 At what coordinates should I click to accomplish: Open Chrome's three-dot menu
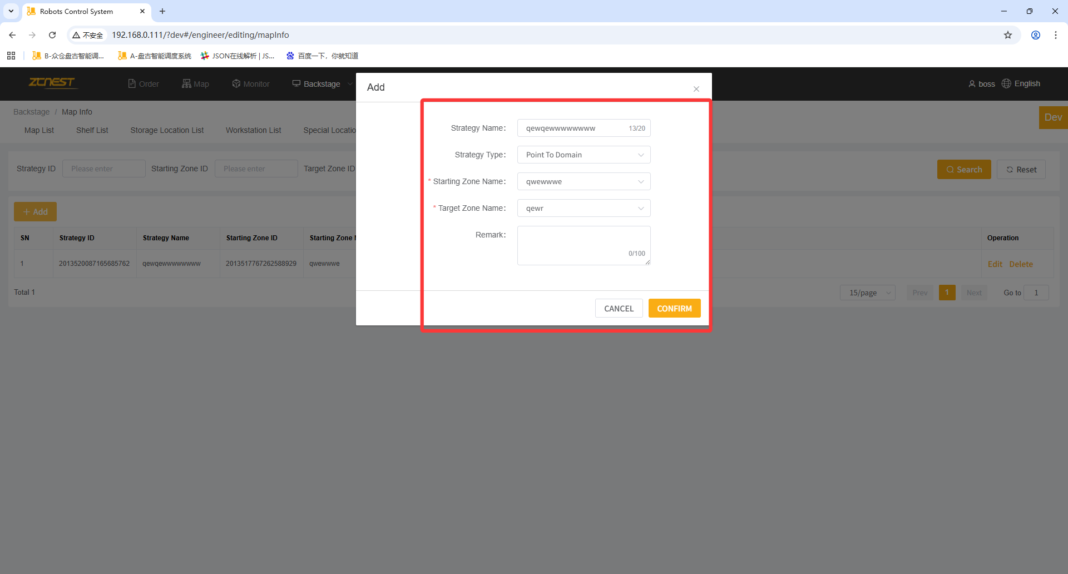pos(1055,35)
